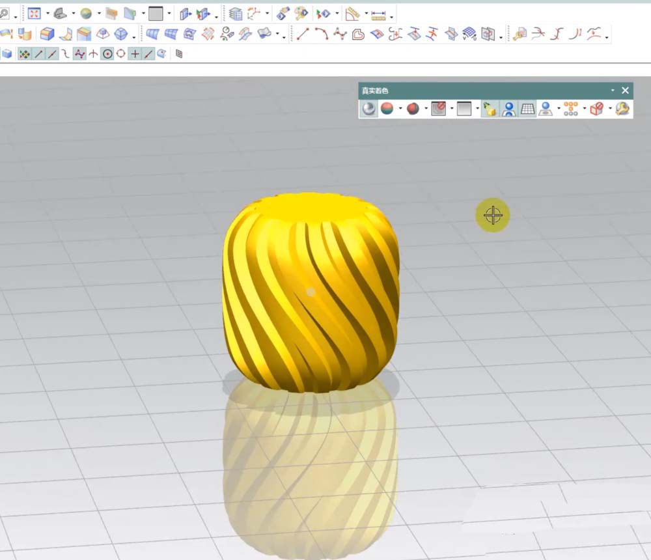This screenshot has width=651, height=560.
Task: Open the rendering style dropdown arrow
Action: (x=99, y=14)
